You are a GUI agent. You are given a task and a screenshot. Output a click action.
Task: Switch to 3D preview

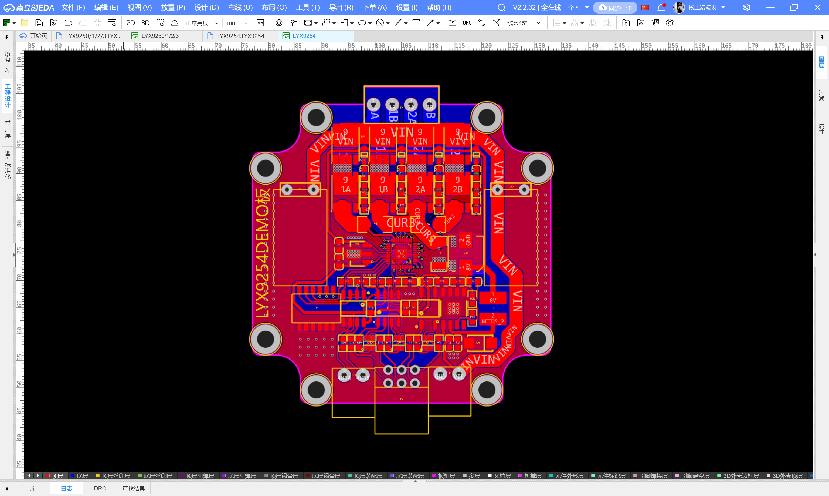pos(145,23)
